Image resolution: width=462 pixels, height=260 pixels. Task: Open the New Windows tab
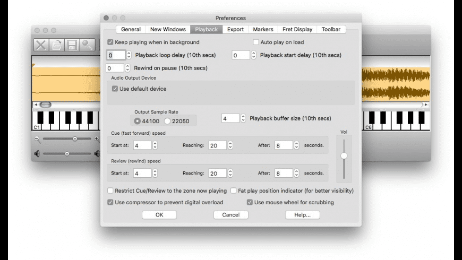(x=168, y=29)
